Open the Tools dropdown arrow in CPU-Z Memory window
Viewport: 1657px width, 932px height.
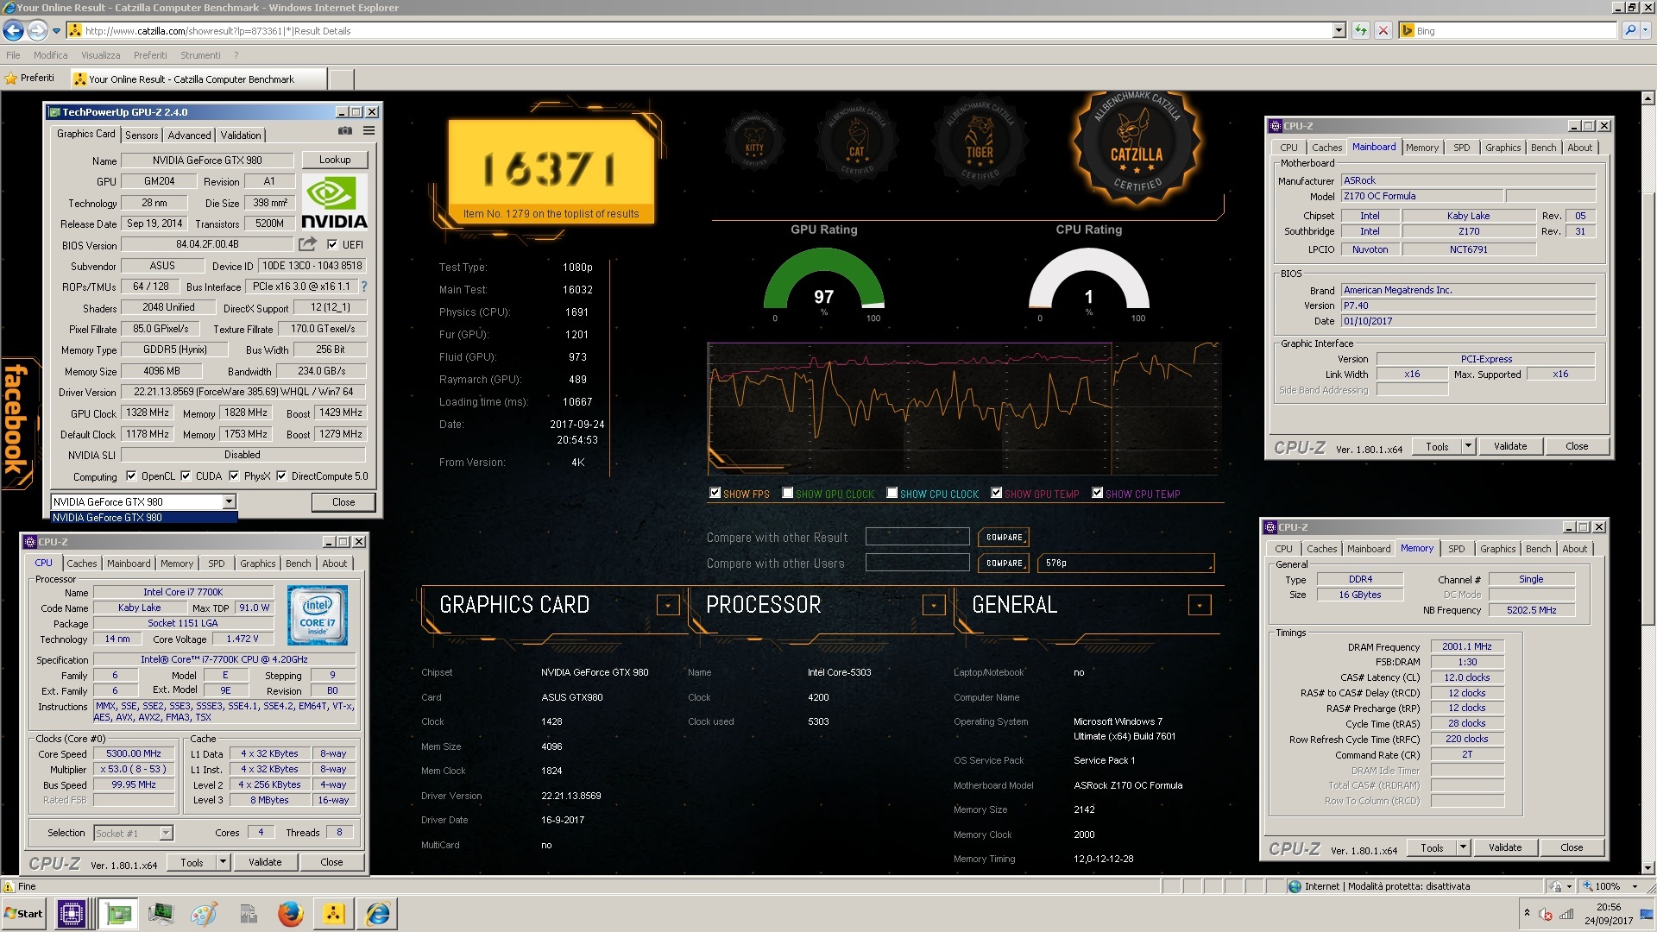pyautogui.click(x=1463, y=847)
